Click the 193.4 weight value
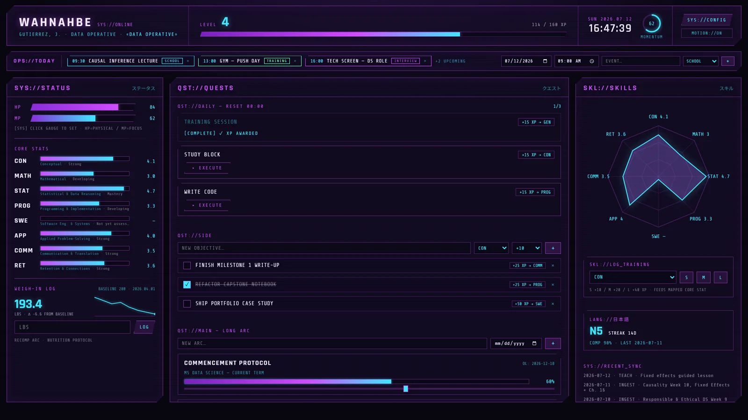 (28, 304)
